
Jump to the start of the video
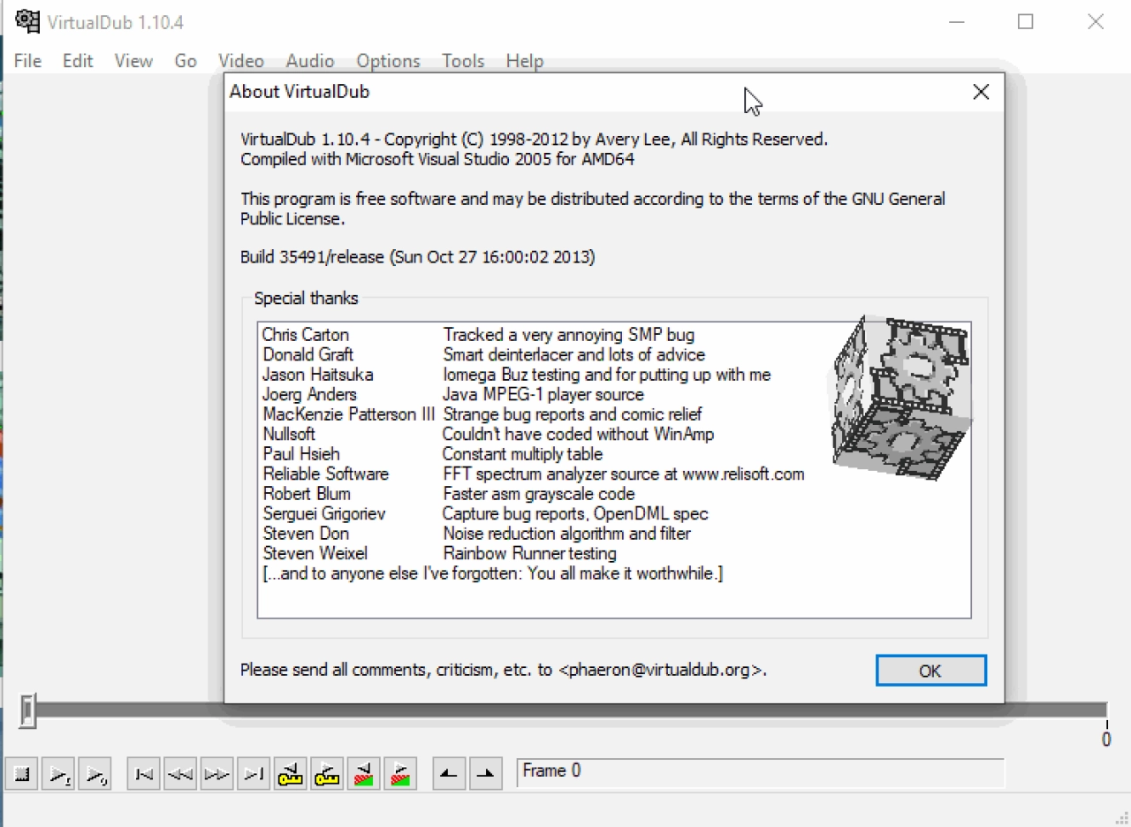(144, 774)
